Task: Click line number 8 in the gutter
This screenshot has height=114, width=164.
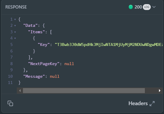Action: [11, 64]
